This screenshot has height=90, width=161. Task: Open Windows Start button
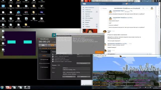(2, 87)
